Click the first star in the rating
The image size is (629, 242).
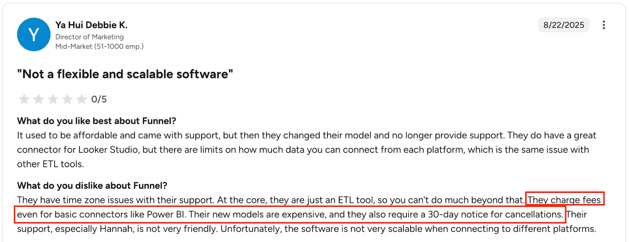(24, 100)
